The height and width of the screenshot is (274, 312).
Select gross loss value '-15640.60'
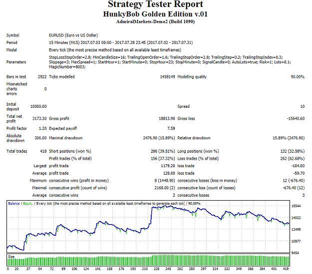(296, 119)
